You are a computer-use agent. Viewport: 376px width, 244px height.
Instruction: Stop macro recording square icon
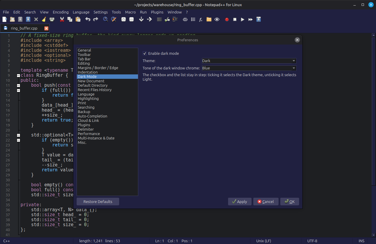[x=235, y=19]
